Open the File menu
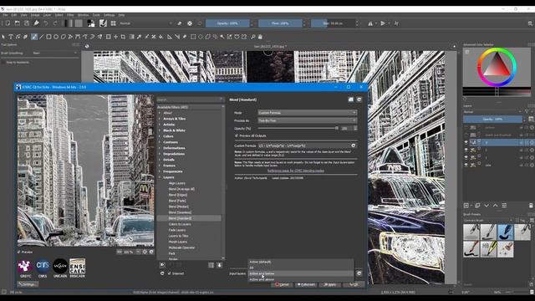The image size is (535, 301). point(5,15)
